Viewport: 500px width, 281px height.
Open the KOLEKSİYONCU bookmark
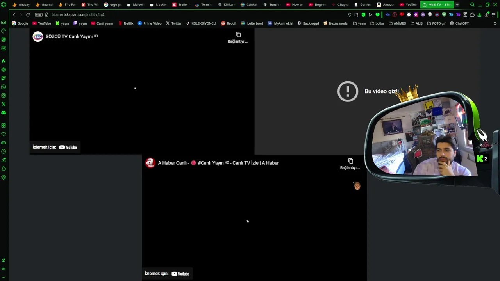[201, 23]
